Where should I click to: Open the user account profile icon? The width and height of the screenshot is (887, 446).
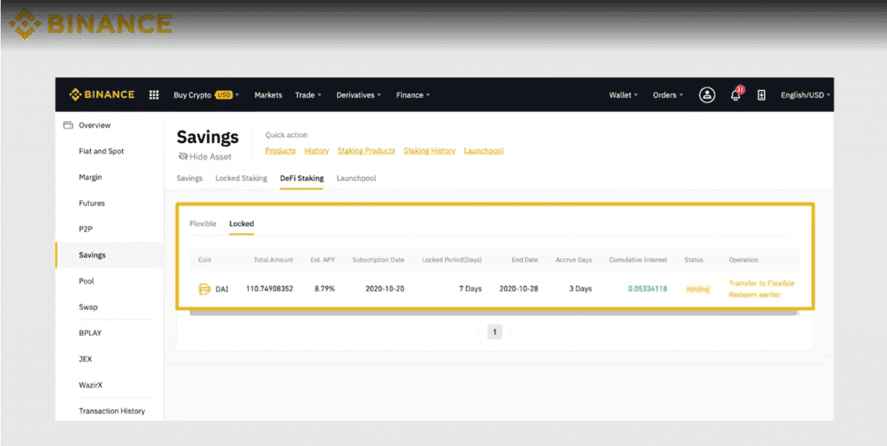coord(707,95)
